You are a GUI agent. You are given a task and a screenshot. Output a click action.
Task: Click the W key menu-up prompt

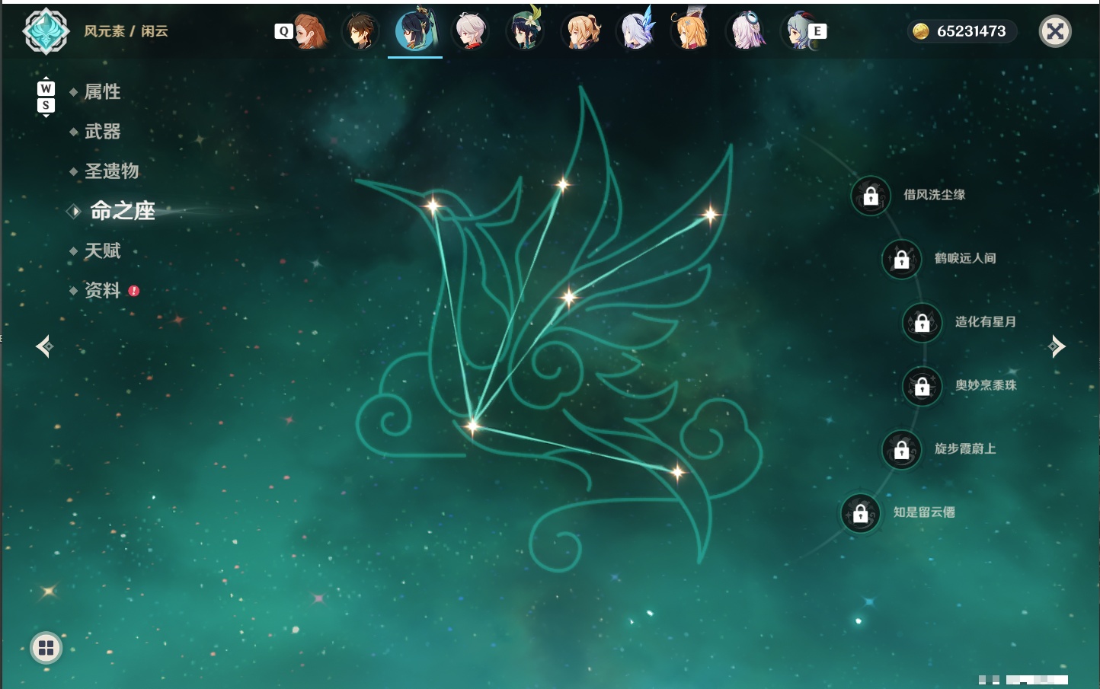[46, 88]
